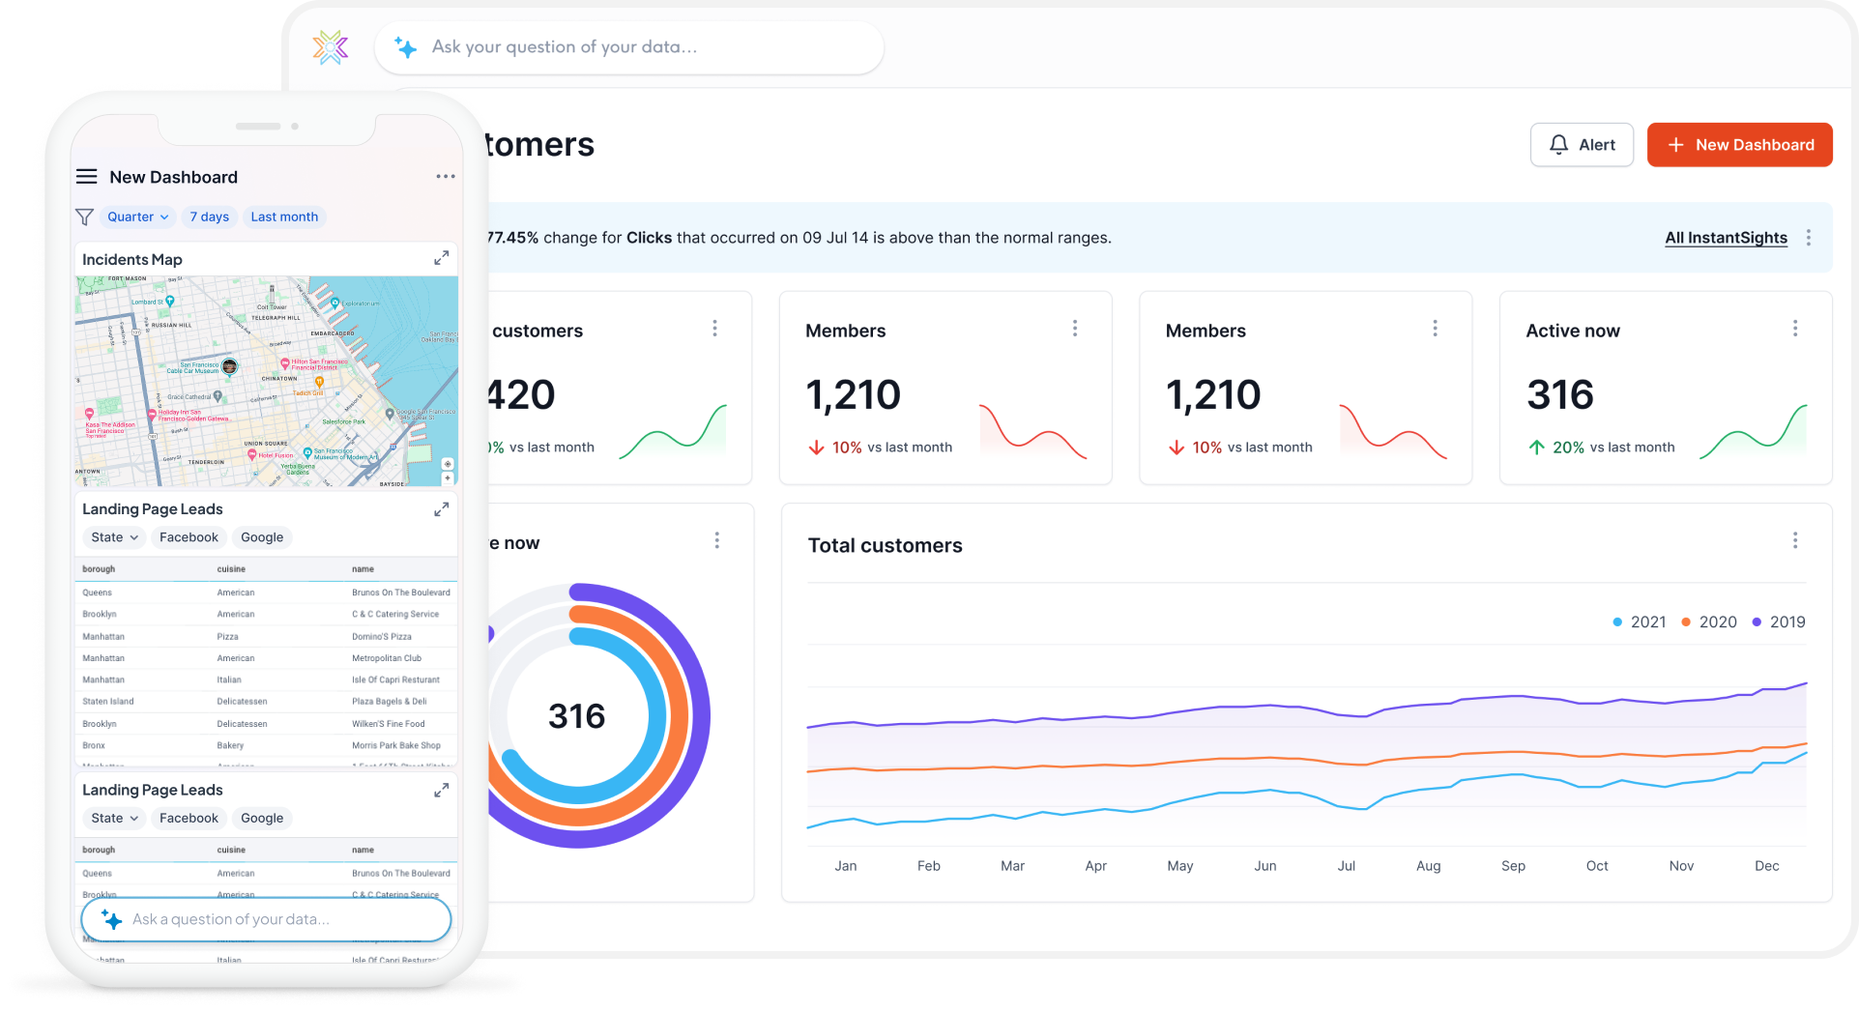1859x1012 pixels.
Task: Select the Facebook tab in Landing Page Leads
Action: coord(189,536)
